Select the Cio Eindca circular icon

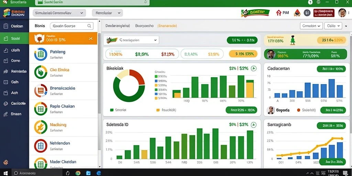click(41, 72)
